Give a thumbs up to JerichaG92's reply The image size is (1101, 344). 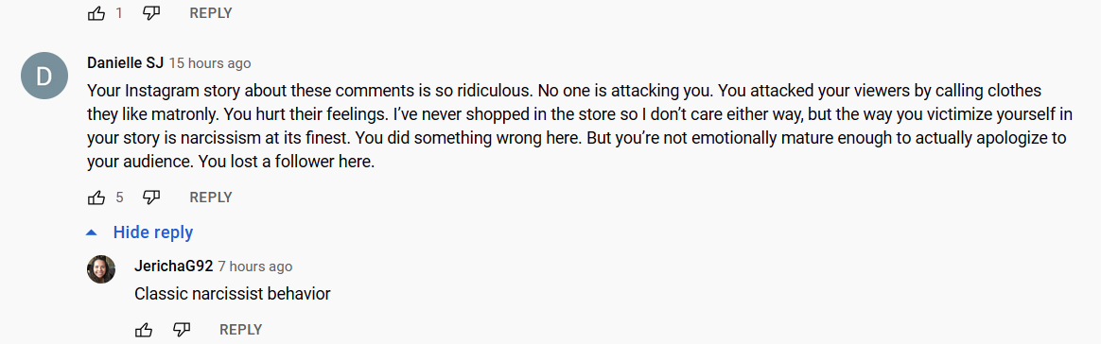coord(143,329)
